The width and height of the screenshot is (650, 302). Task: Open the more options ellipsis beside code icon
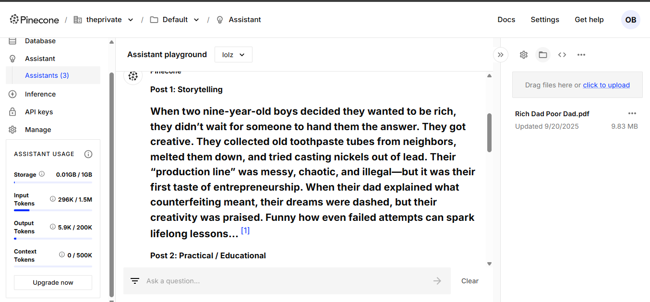581,55
